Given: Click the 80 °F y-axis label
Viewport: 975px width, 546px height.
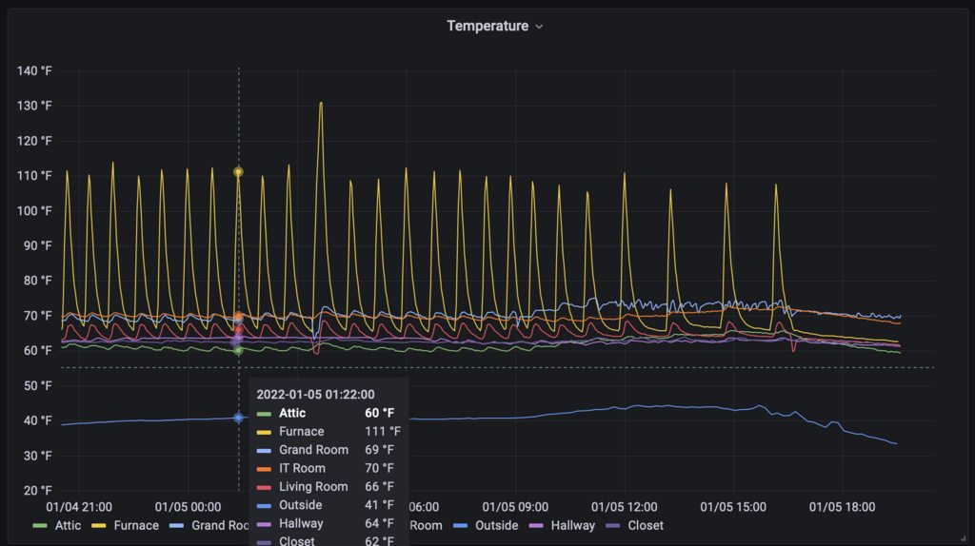Looking at the screenshot, I should tap(38, 281).
